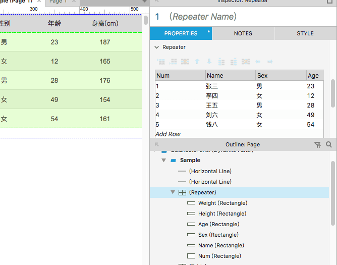Select the Num column header

click(180, 76)
